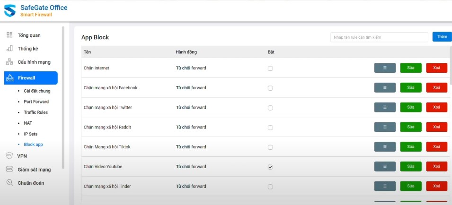The height and width of the screenshot is (205, 452).
Task: Go to Traffic Rules submenu
Action: pos(36,112)
